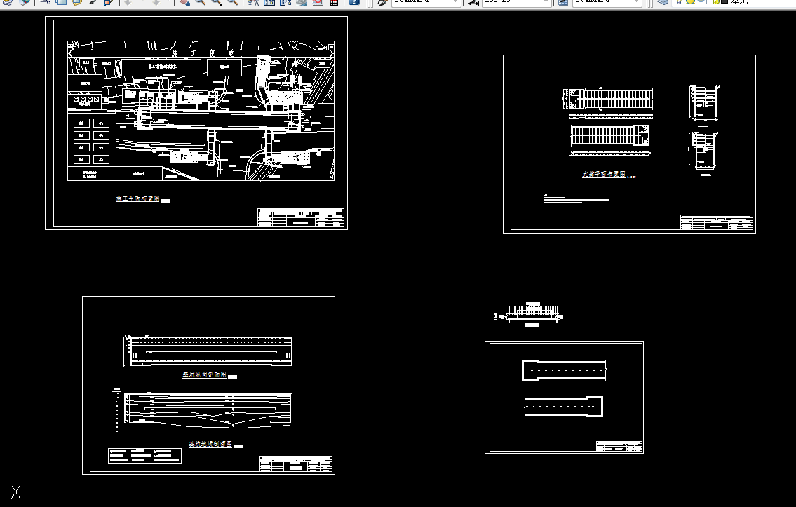796x507 pixels.
Task: Click the Undo arrow icon
Action: 128,1
